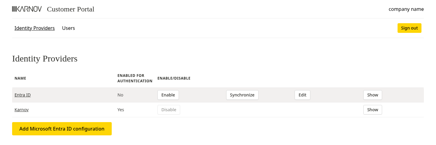The height and width of the screenshot is (145, 436).
Task: Open the Users tab
Action: 68,28
